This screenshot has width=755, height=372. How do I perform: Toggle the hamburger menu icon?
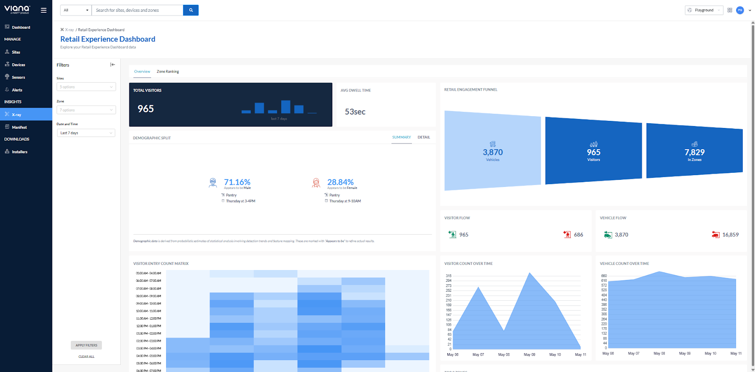click(43, 10)
